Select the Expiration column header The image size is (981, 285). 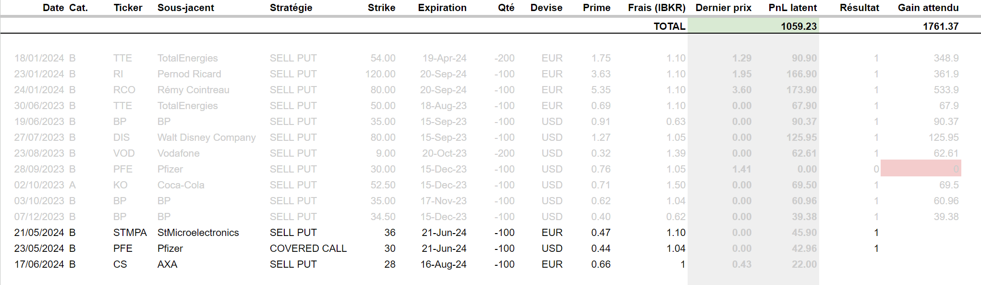442,8
